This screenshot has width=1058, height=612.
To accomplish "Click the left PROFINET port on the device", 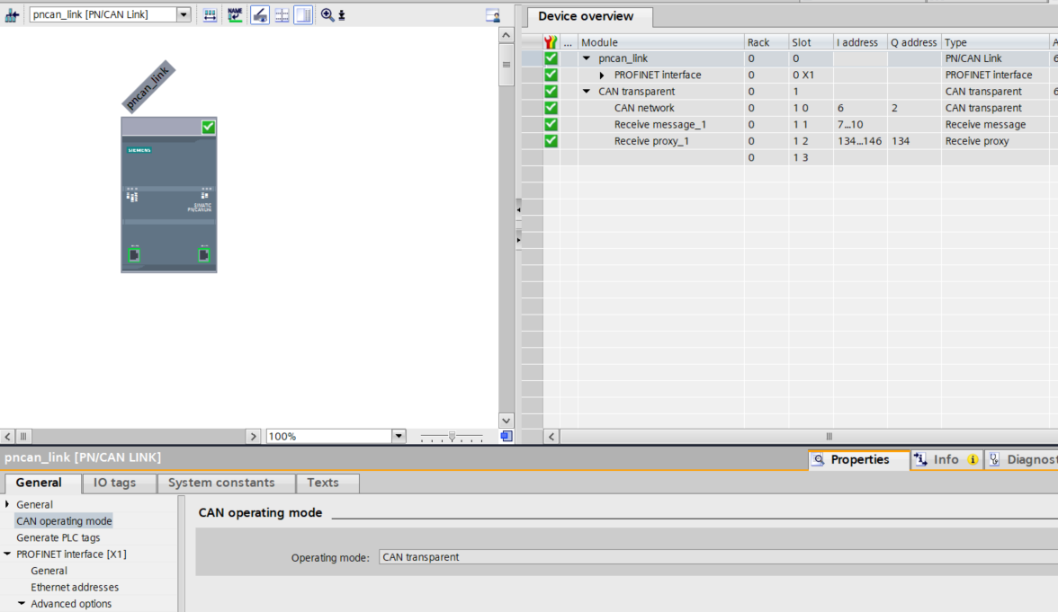I will pos(134,255).
